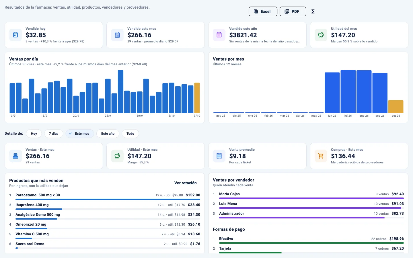Click the jul 26 bar in monthly chart

click(348, 91)
